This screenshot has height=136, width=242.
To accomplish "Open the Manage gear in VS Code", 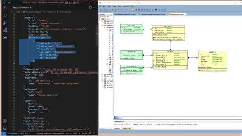I will pyautogui.click(x=5, y=128).
